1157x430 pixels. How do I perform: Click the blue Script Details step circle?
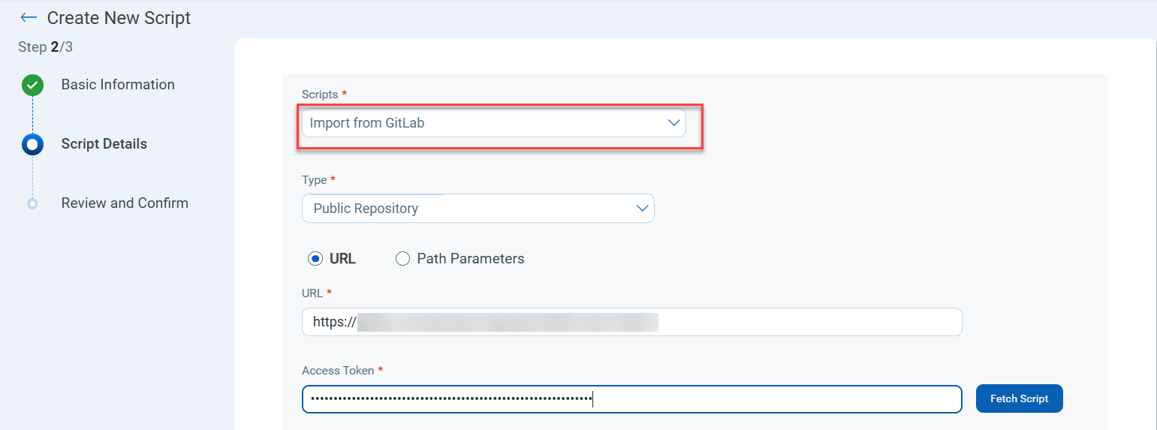point(32,144)
